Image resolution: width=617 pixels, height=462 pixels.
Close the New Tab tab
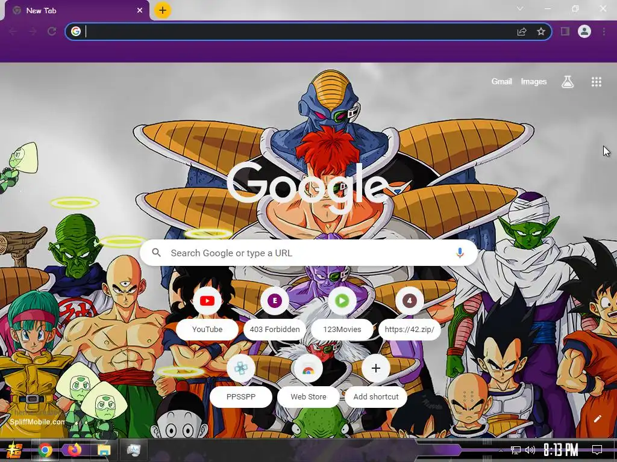click(140, 11)
